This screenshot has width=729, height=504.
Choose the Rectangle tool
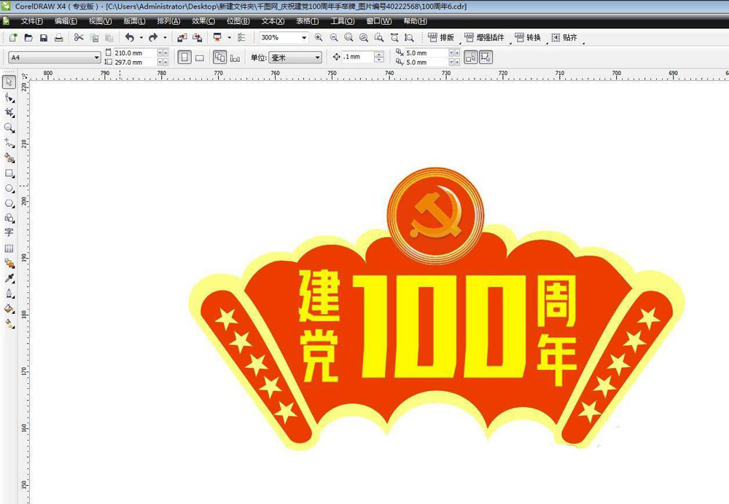click(9, 173)
